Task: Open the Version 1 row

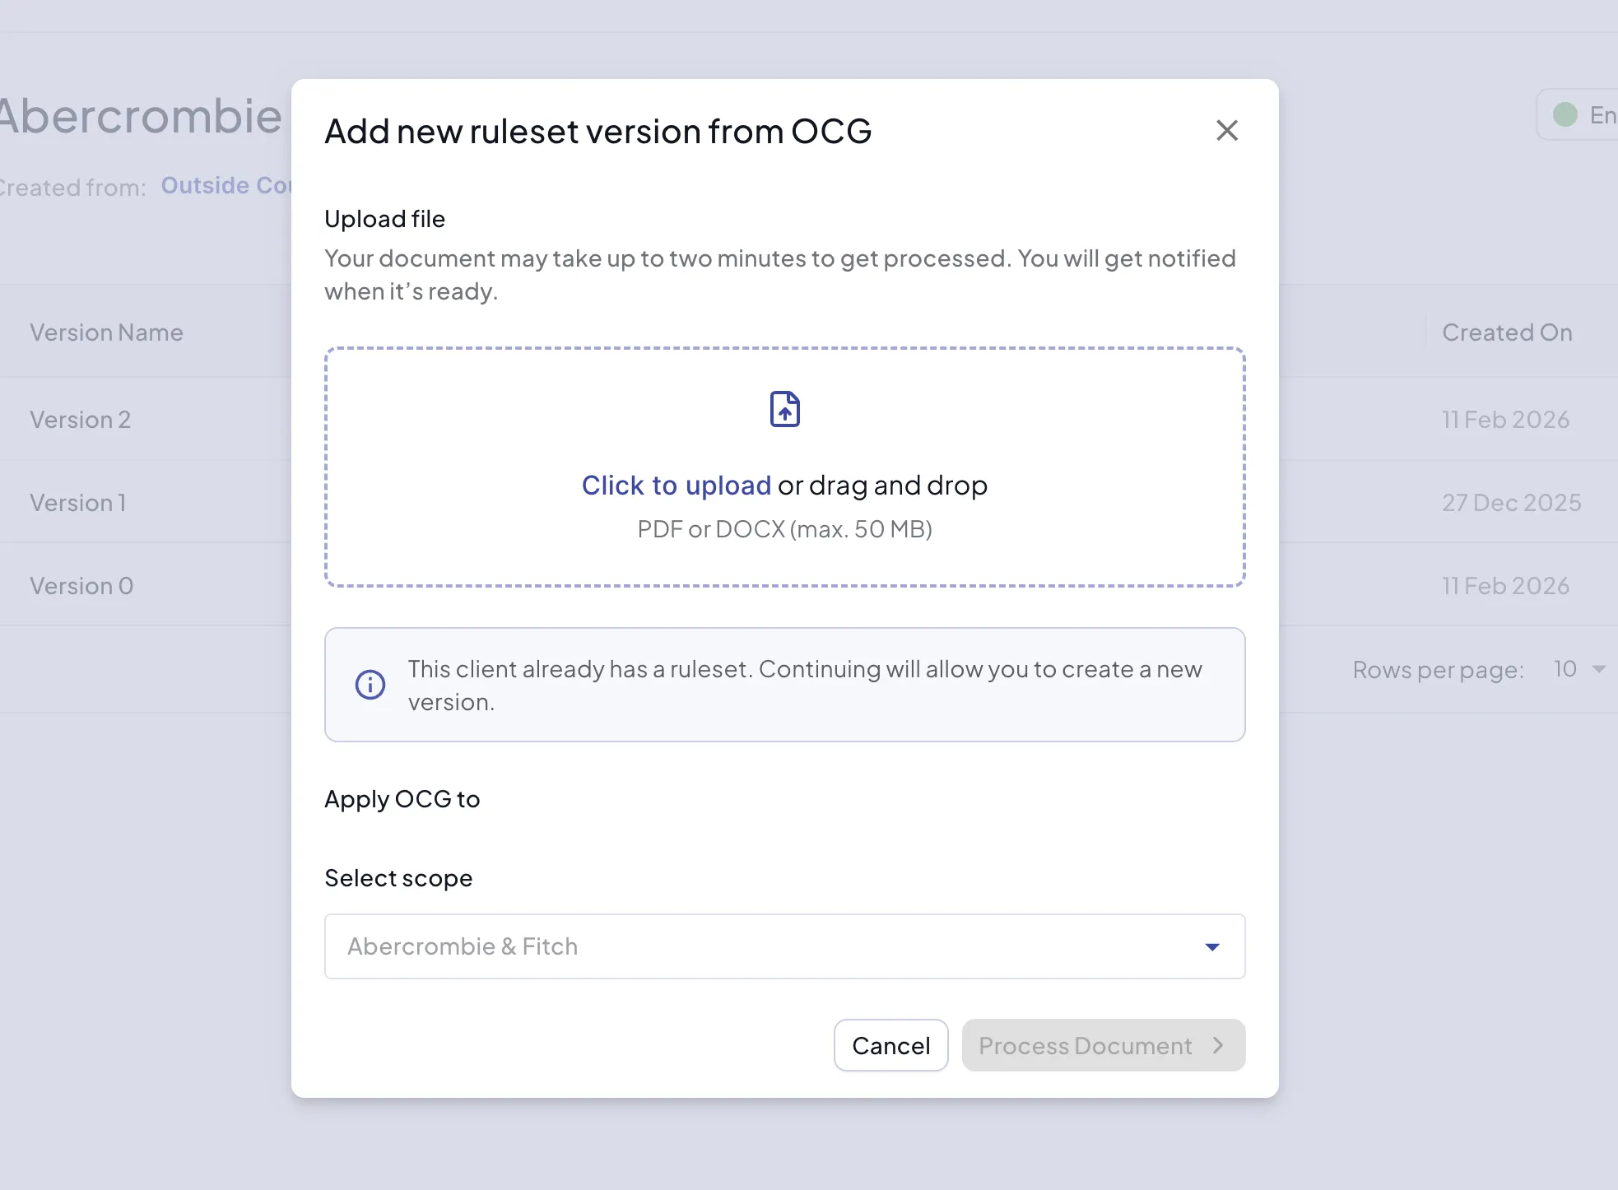Action: 78,503
